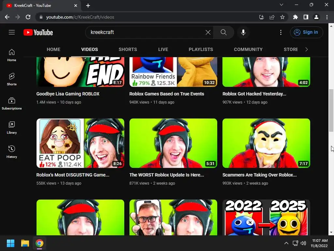Switch to the HOME channel tab
Image resolution: width=334 pixels, height=251 pixels.
pyautogui.click(x=53, y=50)
